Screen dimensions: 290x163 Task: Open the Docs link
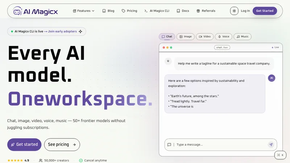tap(183, 11)
